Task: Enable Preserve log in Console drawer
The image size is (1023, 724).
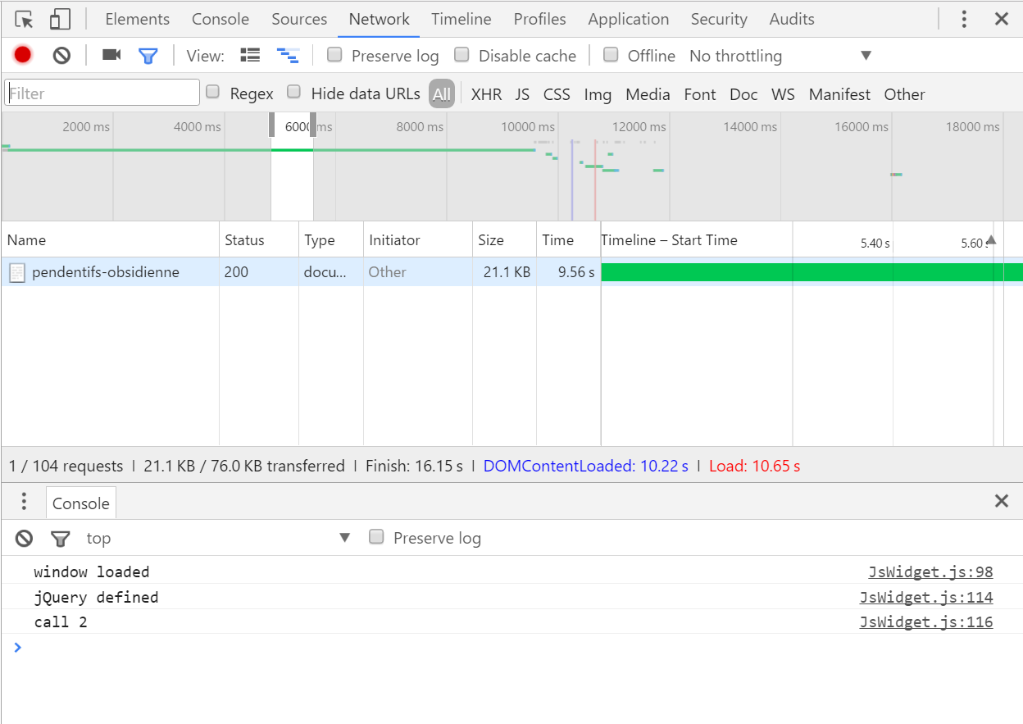Action: click(x=376, y=536)
